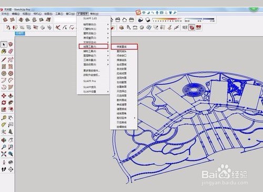
Task: Open the 工具(T) menu
Action: coord(59,14)
